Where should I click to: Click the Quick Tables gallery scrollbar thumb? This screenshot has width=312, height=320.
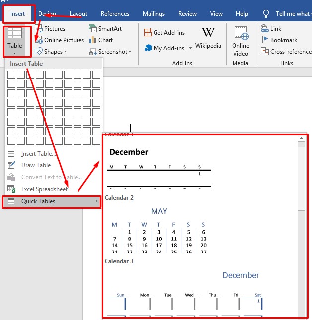coord(301,178)
